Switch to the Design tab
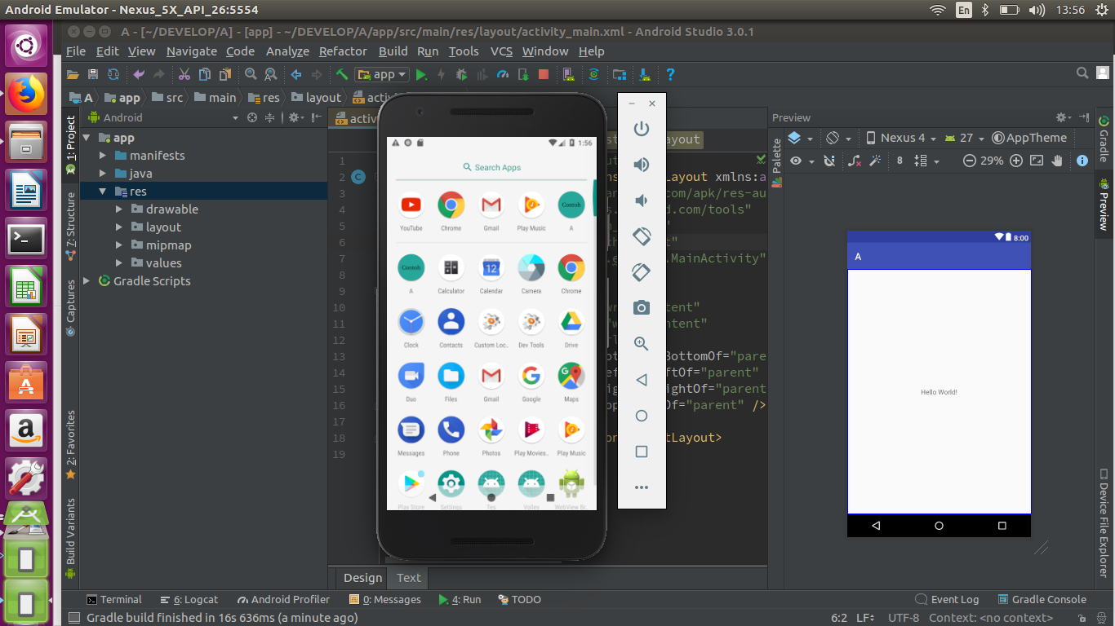 click(362, 577)
